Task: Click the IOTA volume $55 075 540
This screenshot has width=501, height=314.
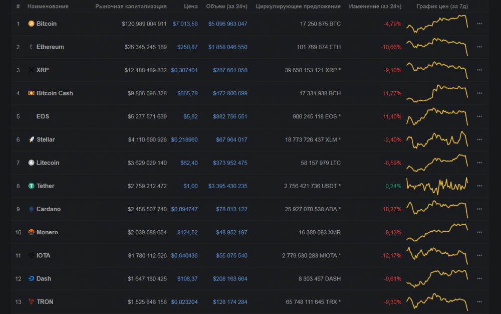Action: (231, 255)
